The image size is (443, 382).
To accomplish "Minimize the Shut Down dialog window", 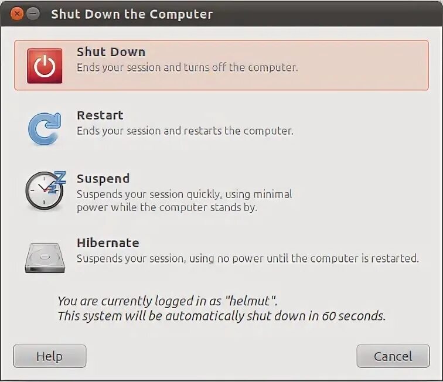I will click(x=33, y=13).
